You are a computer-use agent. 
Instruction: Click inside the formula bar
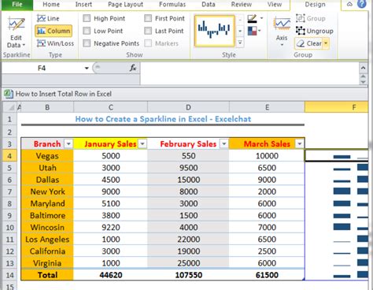click(249, 73)
